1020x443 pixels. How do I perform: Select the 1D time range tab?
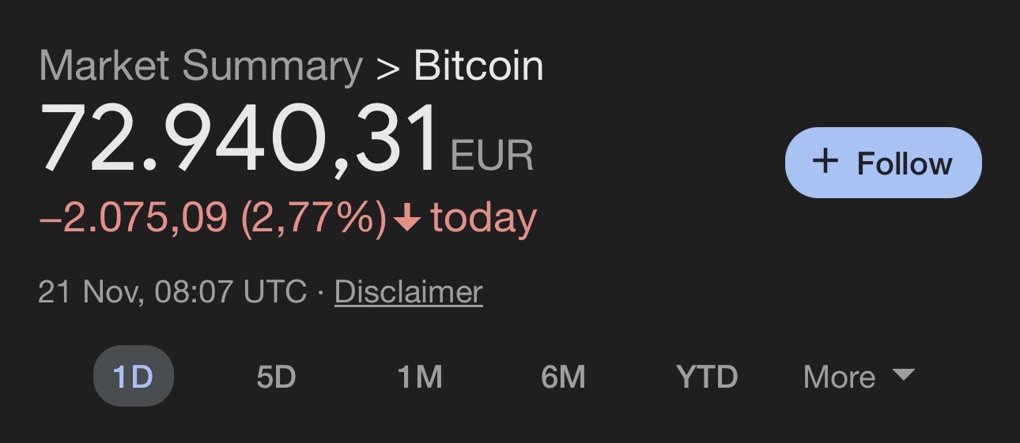133,377
